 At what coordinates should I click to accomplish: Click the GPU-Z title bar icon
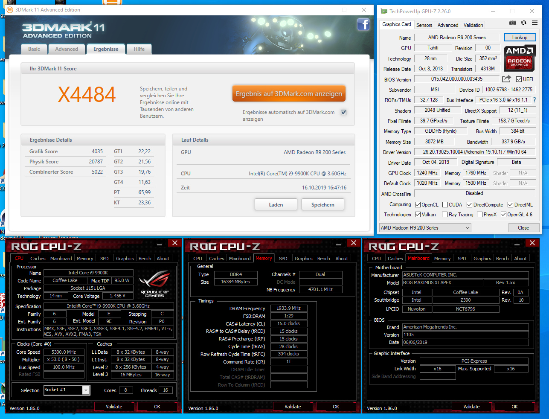pyautogui.click(x=384, y=12)
